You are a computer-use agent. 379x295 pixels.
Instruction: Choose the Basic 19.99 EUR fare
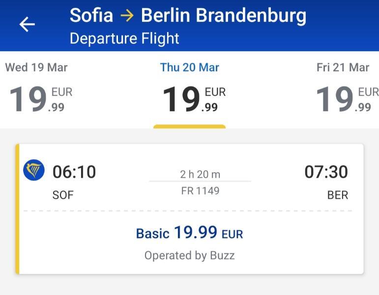[190, 233]
